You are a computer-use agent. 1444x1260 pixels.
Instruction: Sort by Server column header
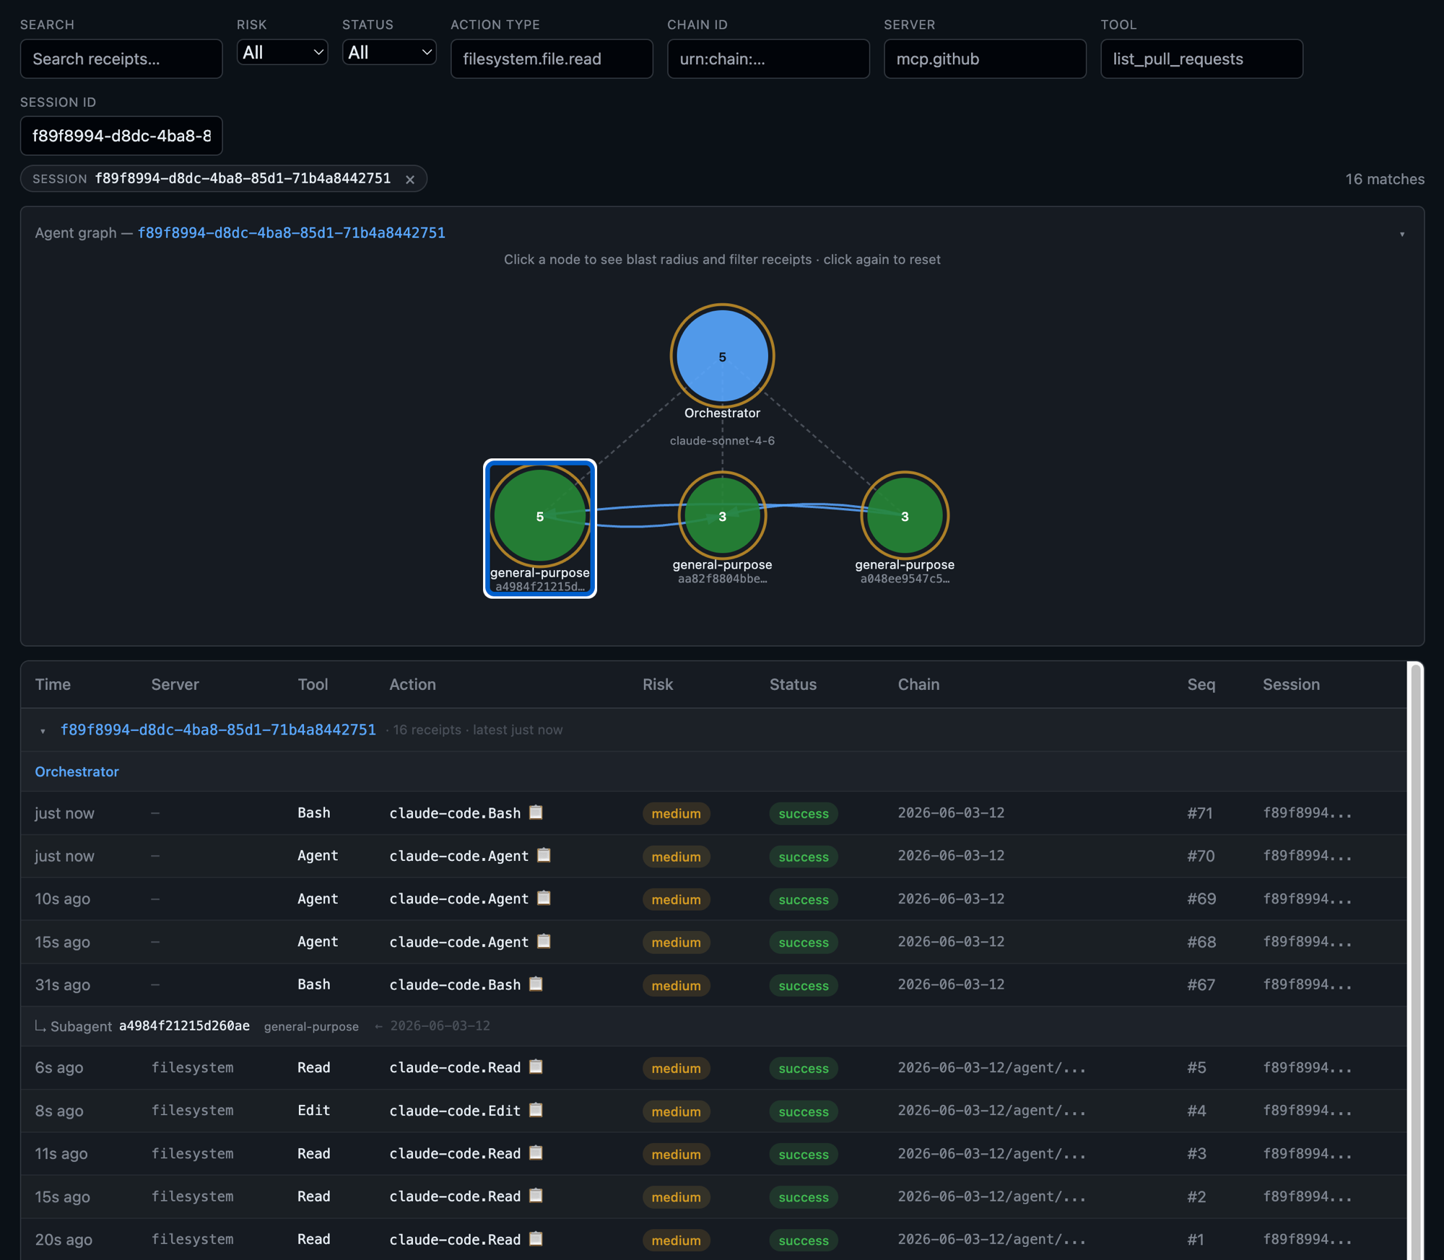(x=175, y=684)
